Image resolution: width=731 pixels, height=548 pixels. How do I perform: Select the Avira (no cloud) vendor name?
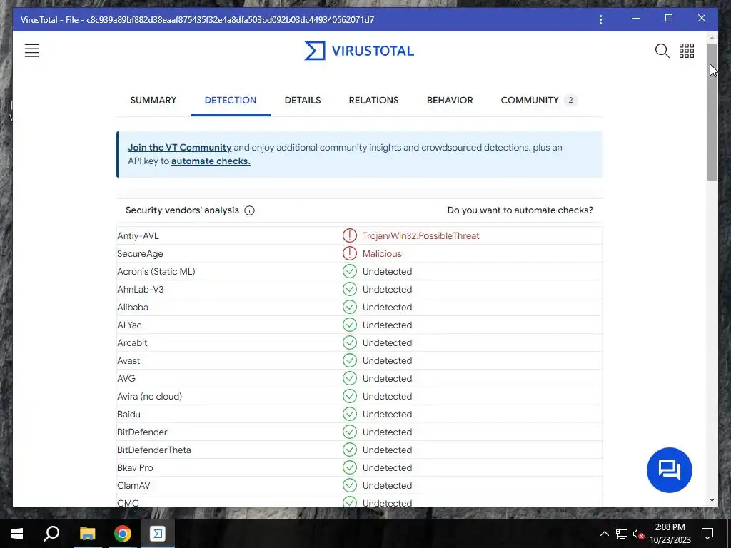[150, 396]
